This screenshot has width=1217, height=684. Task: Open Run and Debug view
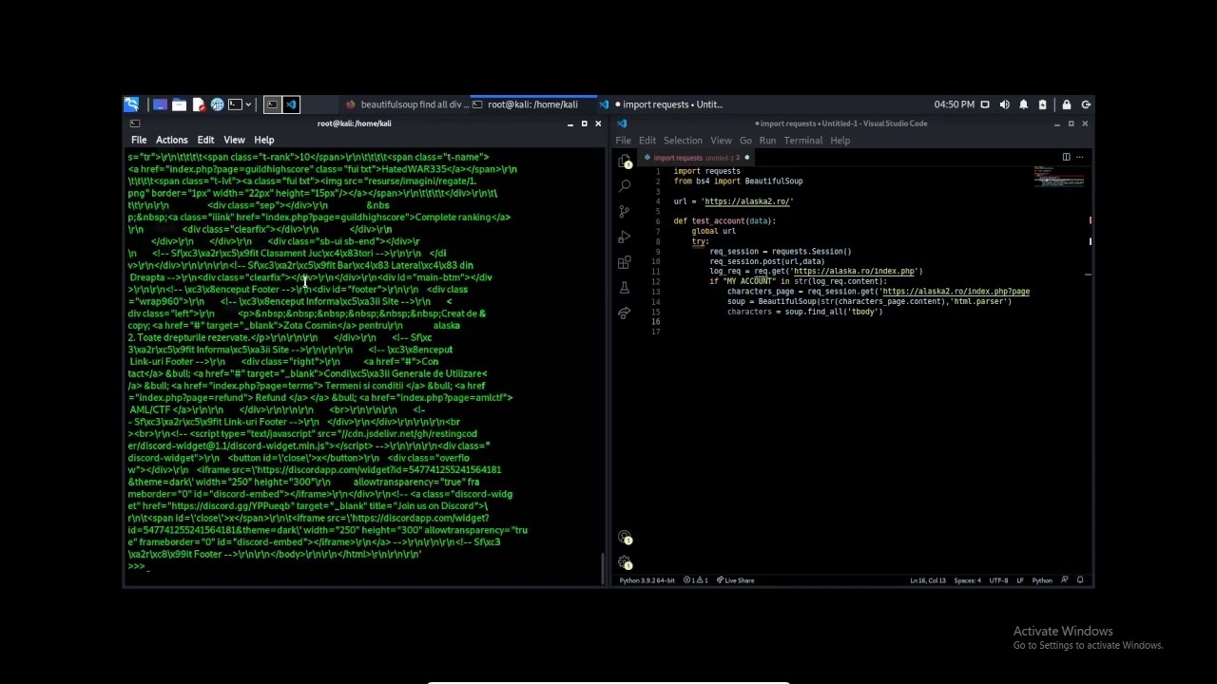(x=625, y=237)
